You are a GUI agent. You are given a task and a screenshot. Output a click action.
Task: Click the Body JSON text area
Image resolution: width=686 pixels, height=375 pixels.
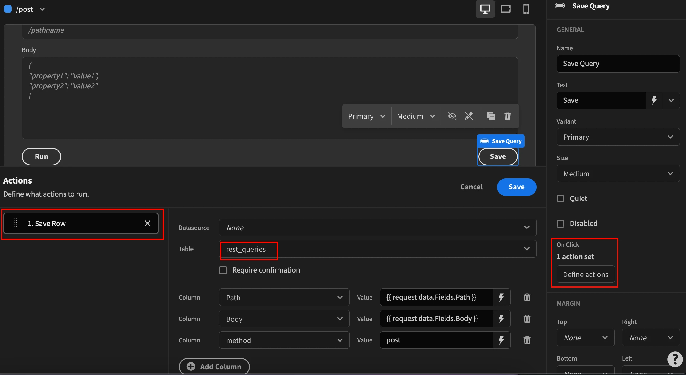[270, 98]
